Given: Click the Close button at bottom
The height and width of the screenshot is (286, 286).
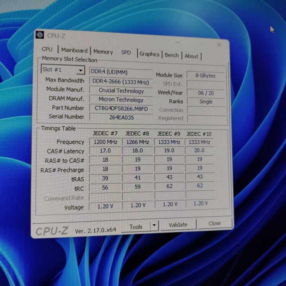Looking at the screenshot, I should [214, 223].
